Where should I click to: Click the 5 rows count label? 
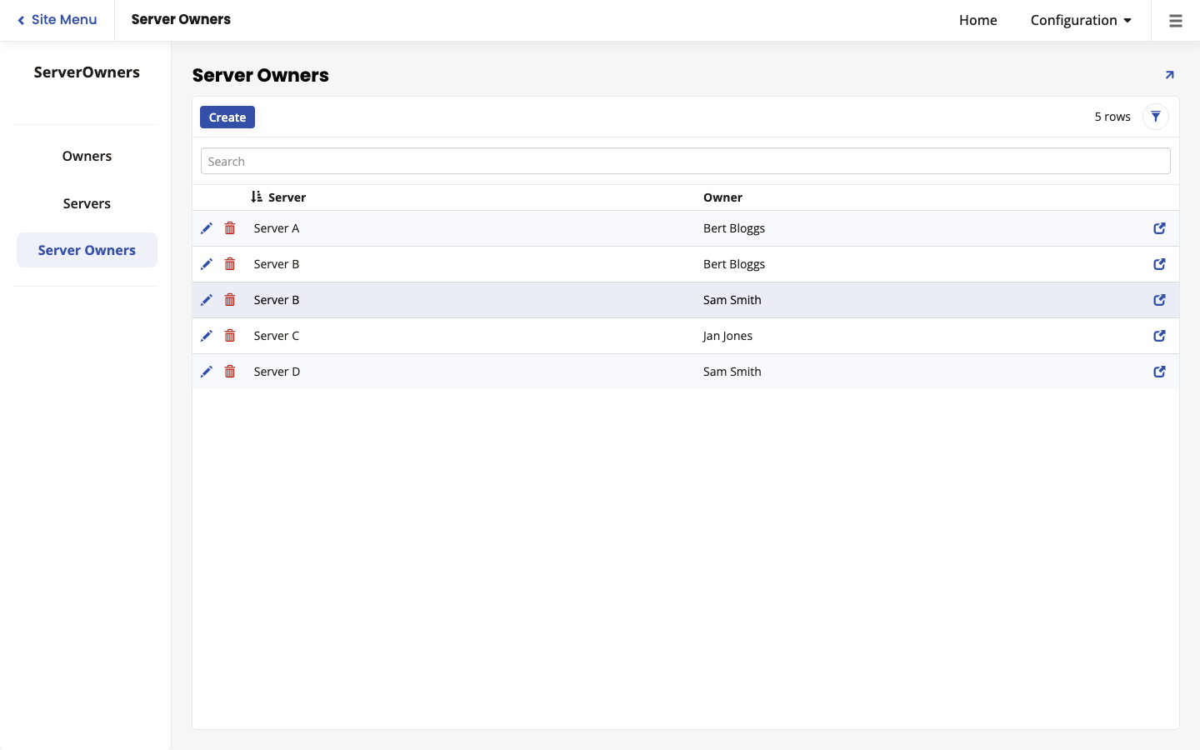1112,117
